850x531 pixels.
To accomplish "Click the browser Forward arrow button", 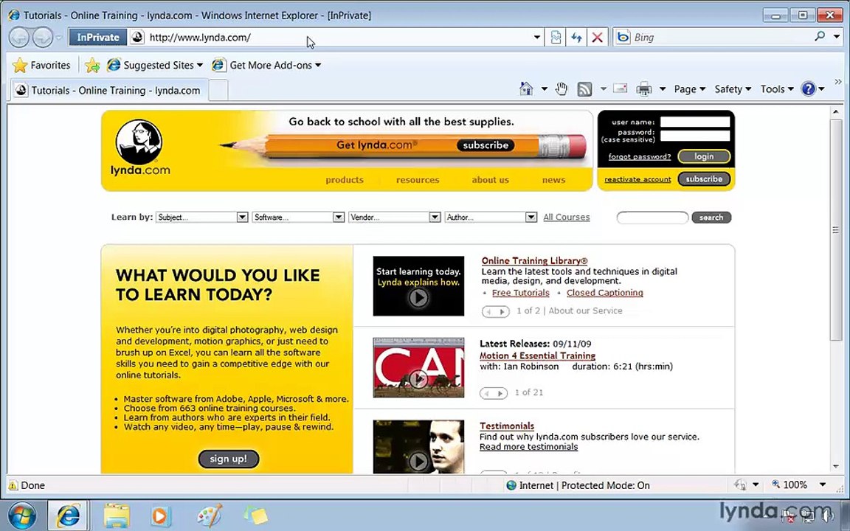I will [42, 38].
